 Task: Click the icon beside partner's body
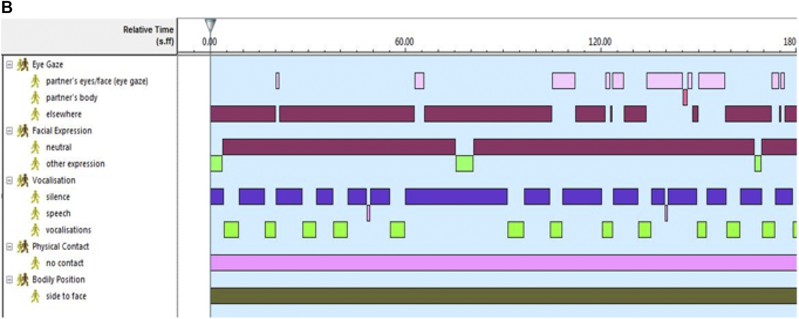tap(35, 98)
